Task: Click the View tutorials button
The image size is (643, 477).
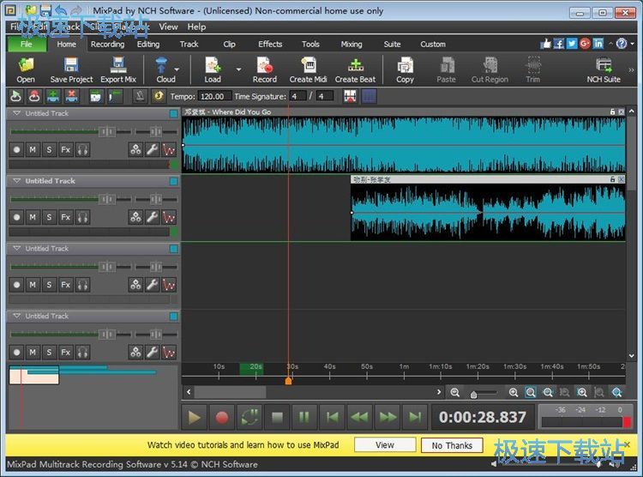Action: tap(385, 445)
